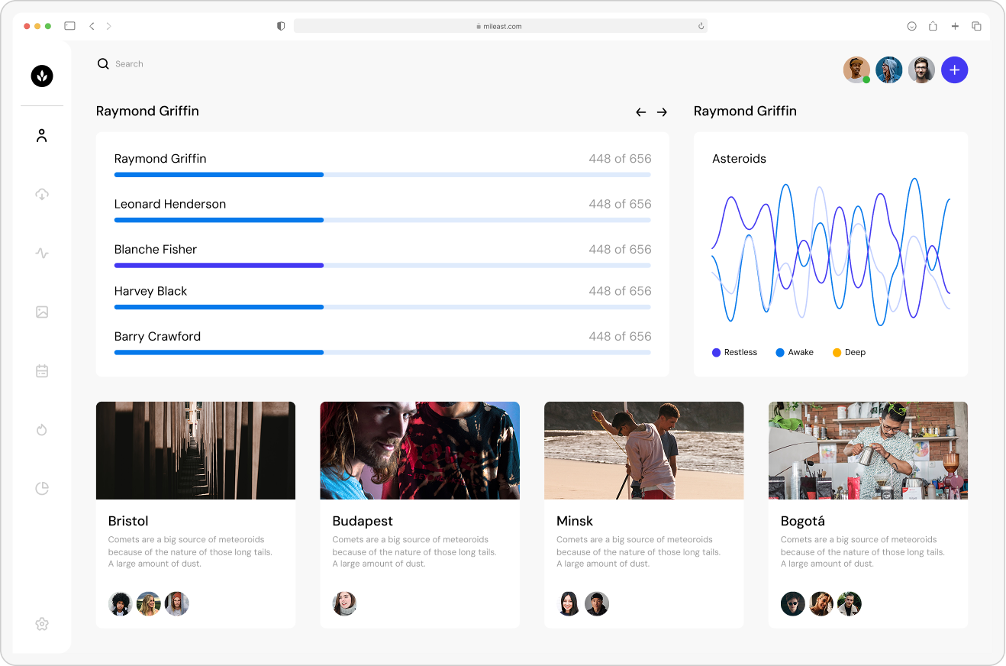Screen dimensions: 1006x666
Task: Open the Bogotá card image
Action: (x=868, y=451)
